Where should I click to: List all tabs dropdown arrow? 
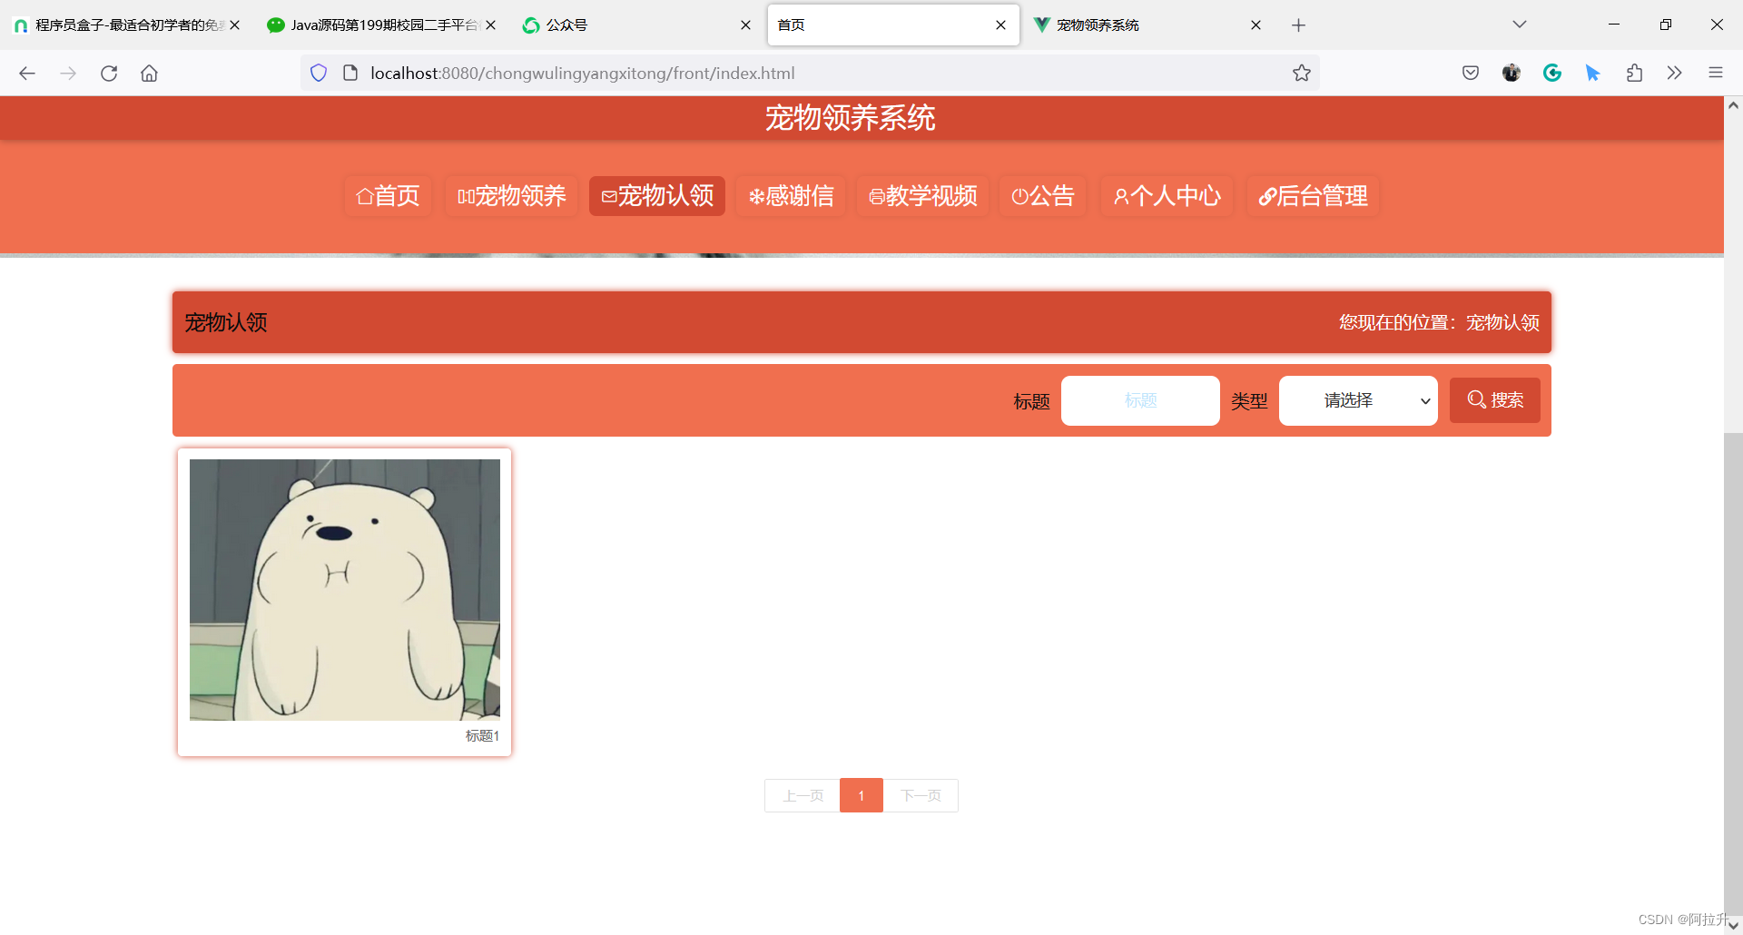[1520, 25]
